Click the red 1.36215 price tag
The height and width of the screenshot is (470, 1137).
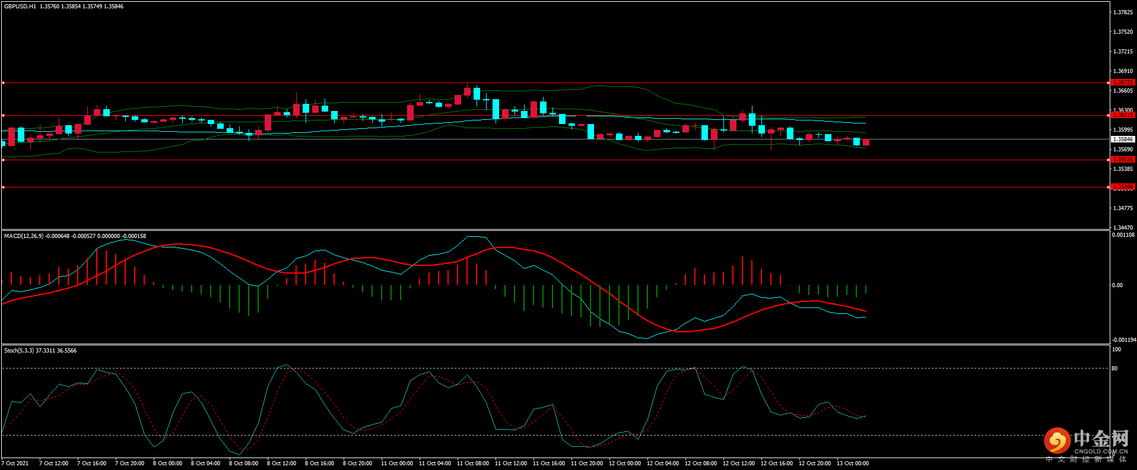click(1122, 115)
